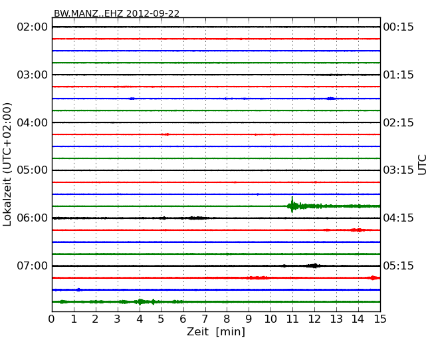432x346 pixels.
Task: Select the 02:00 local time tick label
Action: click(33, 27)
